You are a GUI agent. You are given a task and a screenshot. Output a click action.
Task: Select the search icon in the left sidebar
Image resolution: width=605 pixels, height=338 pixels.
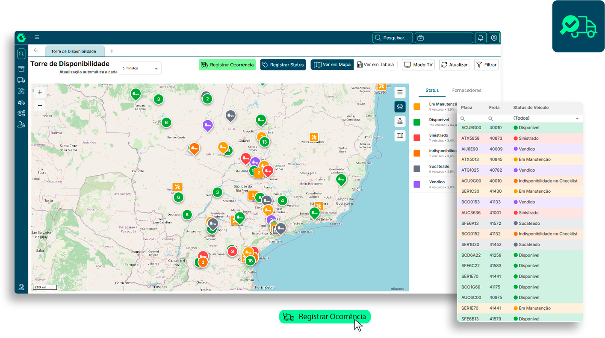point(21,54)
